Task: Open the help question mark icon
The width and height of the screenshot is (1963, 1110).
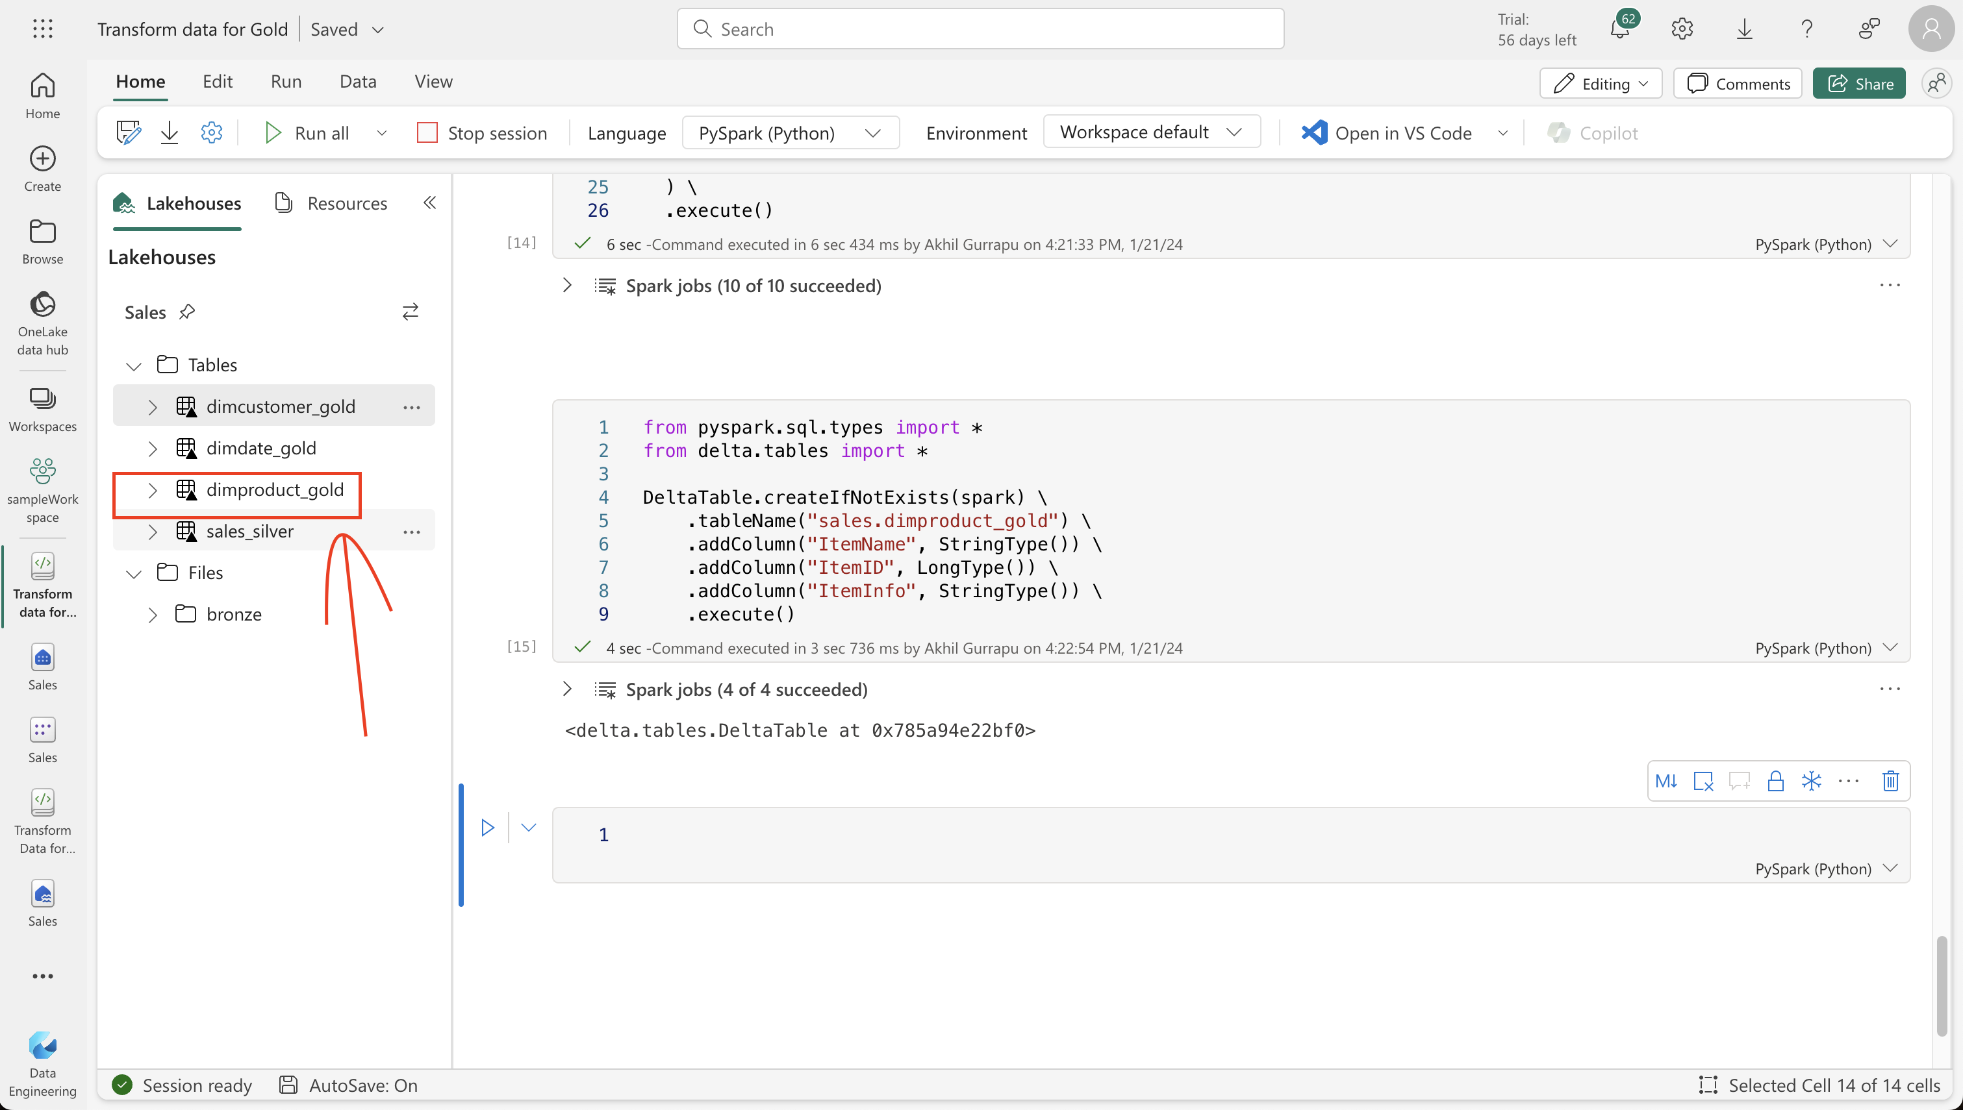Action: click(x=1806, y=29)
